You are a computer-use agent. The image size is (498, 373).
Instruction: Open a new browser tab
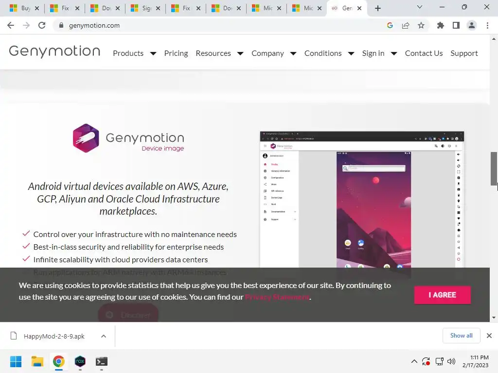click(x=377, y=8)
